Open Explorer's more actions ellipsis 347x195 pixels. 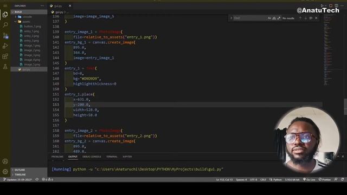click(42, 6)
